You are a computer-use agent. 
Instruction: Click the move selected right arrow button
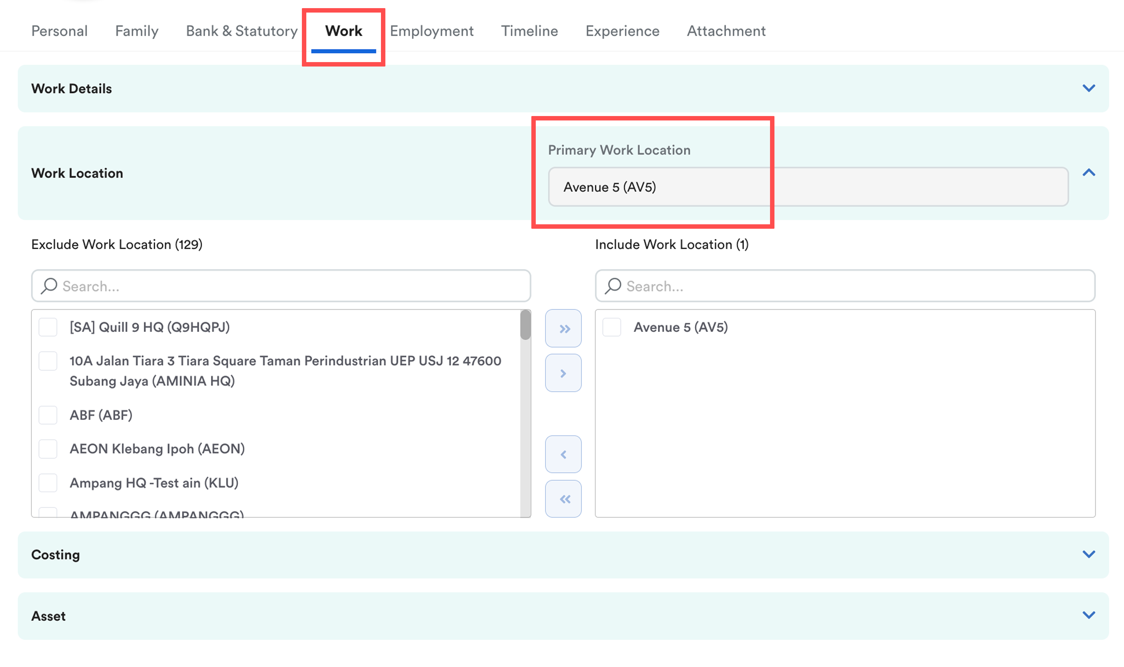563,373
